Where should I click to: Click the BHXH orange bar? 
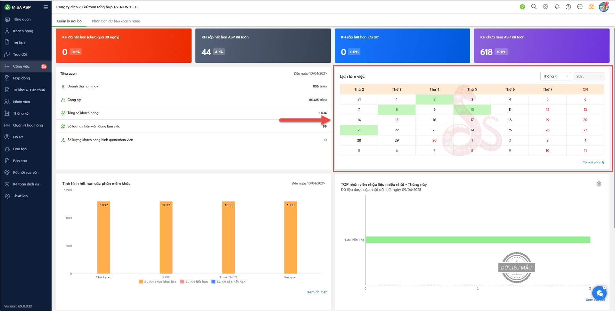[166, 237]
